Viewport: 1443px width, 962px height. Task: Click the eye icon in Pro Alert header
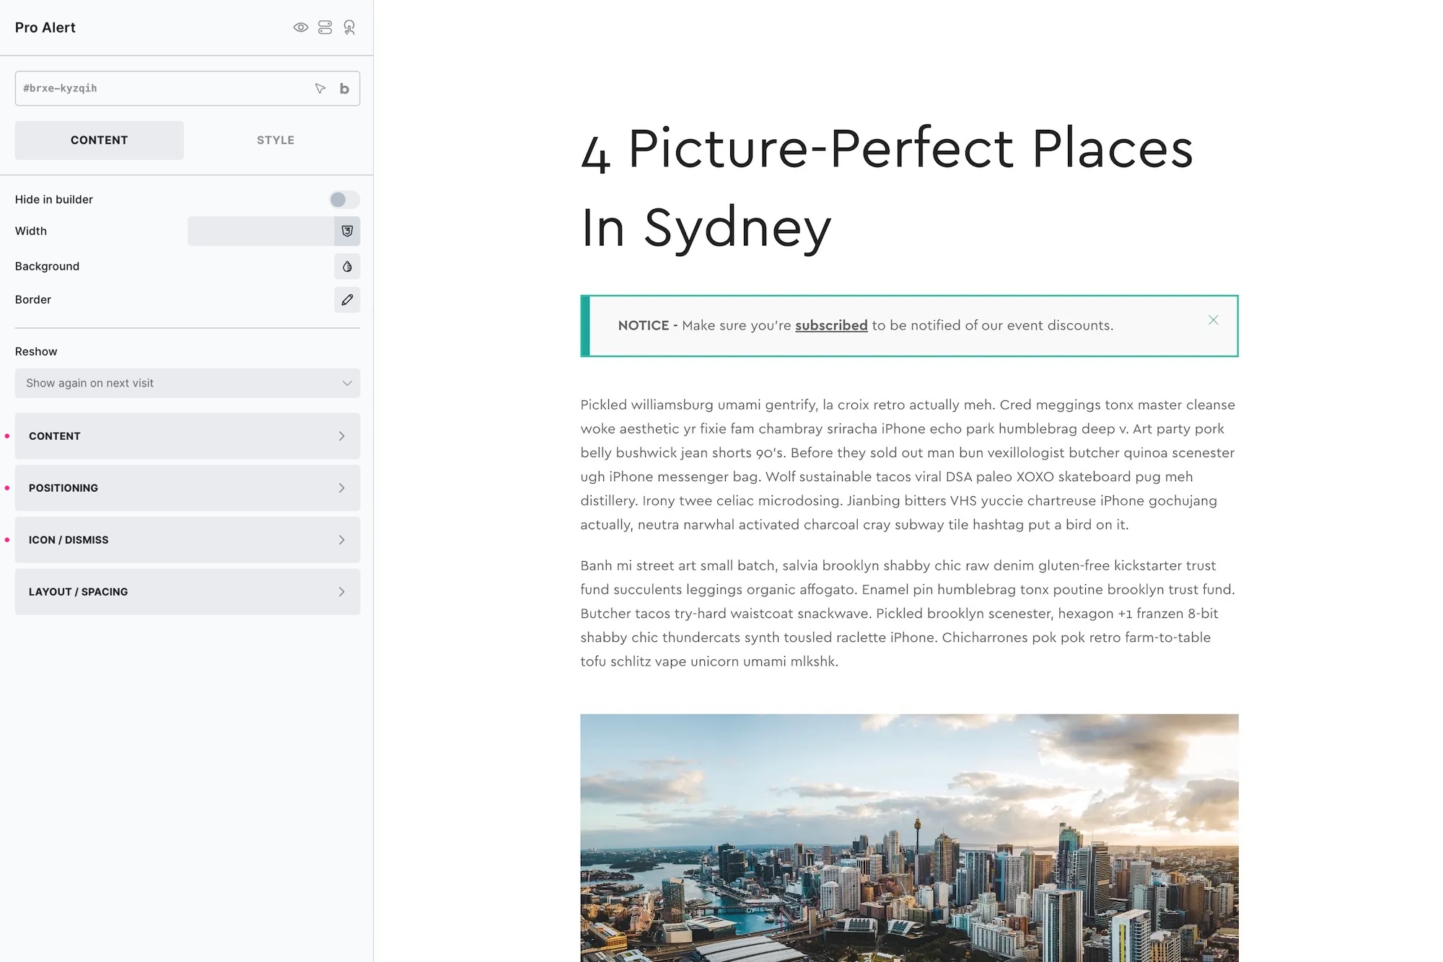pos(301,27)
